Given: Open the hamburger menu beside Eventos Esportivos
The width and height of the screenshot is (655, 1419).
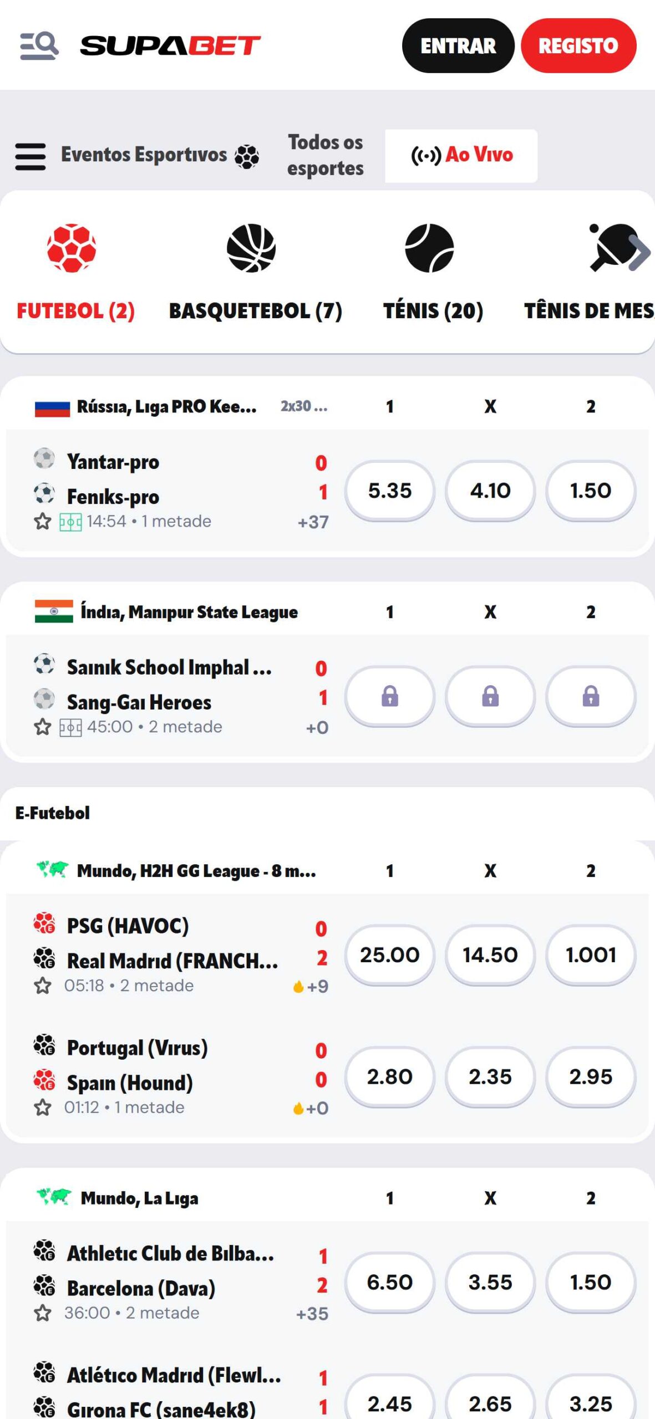Looking at the screenshot, I should (30, 156).
